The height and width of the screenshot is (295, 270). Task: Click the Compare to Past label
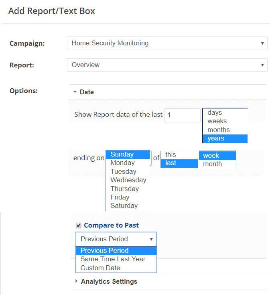[111, 226]
